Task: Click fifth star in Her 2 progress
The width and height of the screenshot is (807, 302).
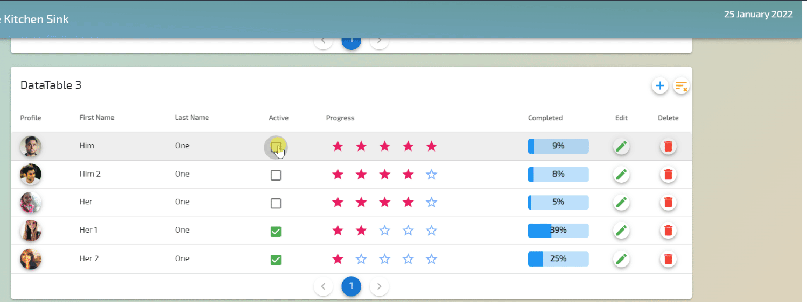Action: coord(431,259)
